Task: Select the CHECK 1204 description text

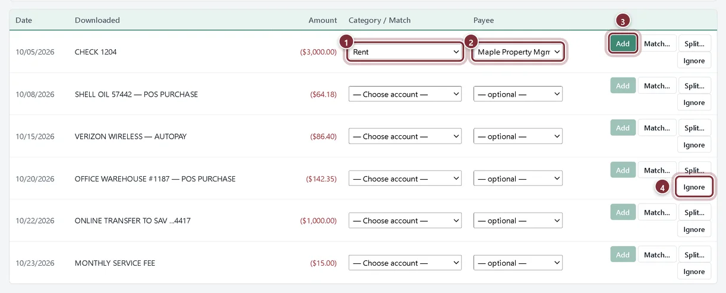Action: pyautogui.click(x=96, y=52)
